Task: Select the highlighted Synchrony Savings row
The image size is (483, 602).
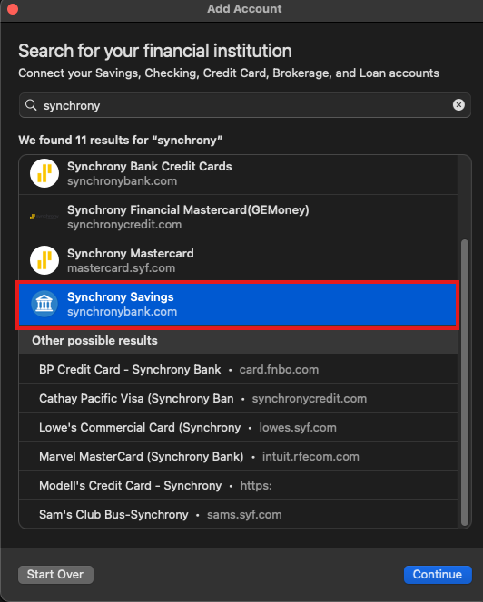Action: [x=238, y=304]
